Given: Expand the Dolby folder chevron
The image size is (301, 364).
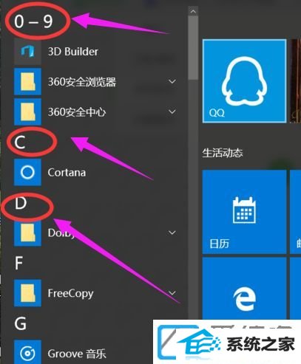Looking at the screenshot, I should tap(172, 233).
